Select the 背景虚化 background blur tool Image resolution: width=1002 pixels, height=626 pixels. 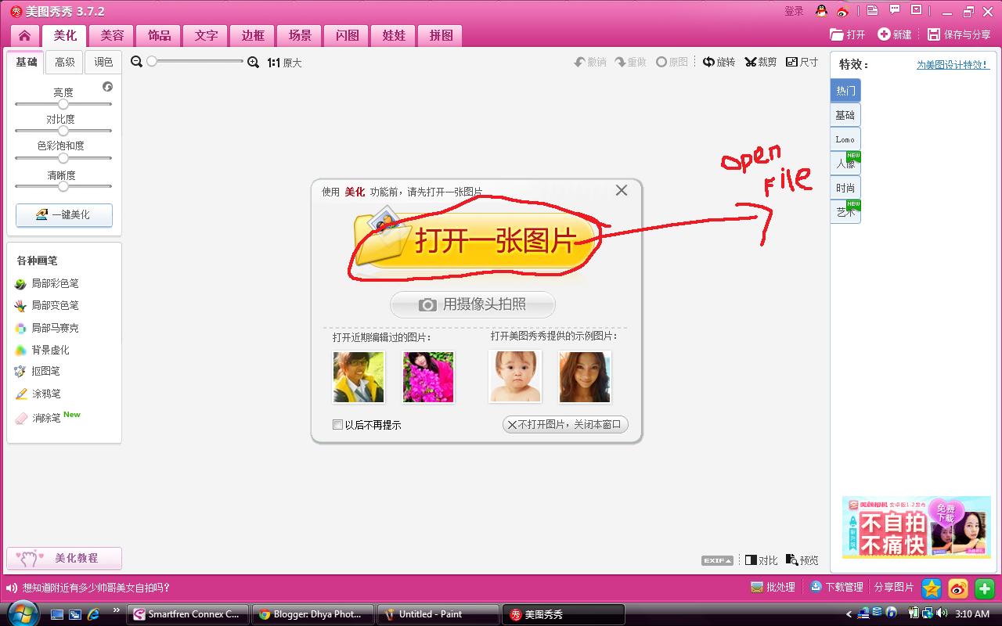42,350
